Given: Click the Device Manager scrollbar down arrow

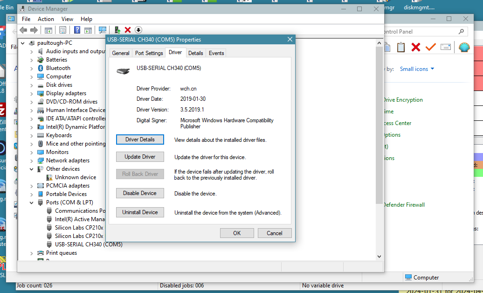Looking at the screenshot, I should (x=379, y=257).
